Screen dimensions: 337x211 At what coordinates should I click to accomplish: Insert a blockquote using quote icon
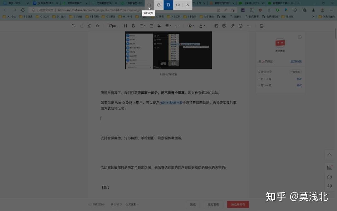coord(159,26)
